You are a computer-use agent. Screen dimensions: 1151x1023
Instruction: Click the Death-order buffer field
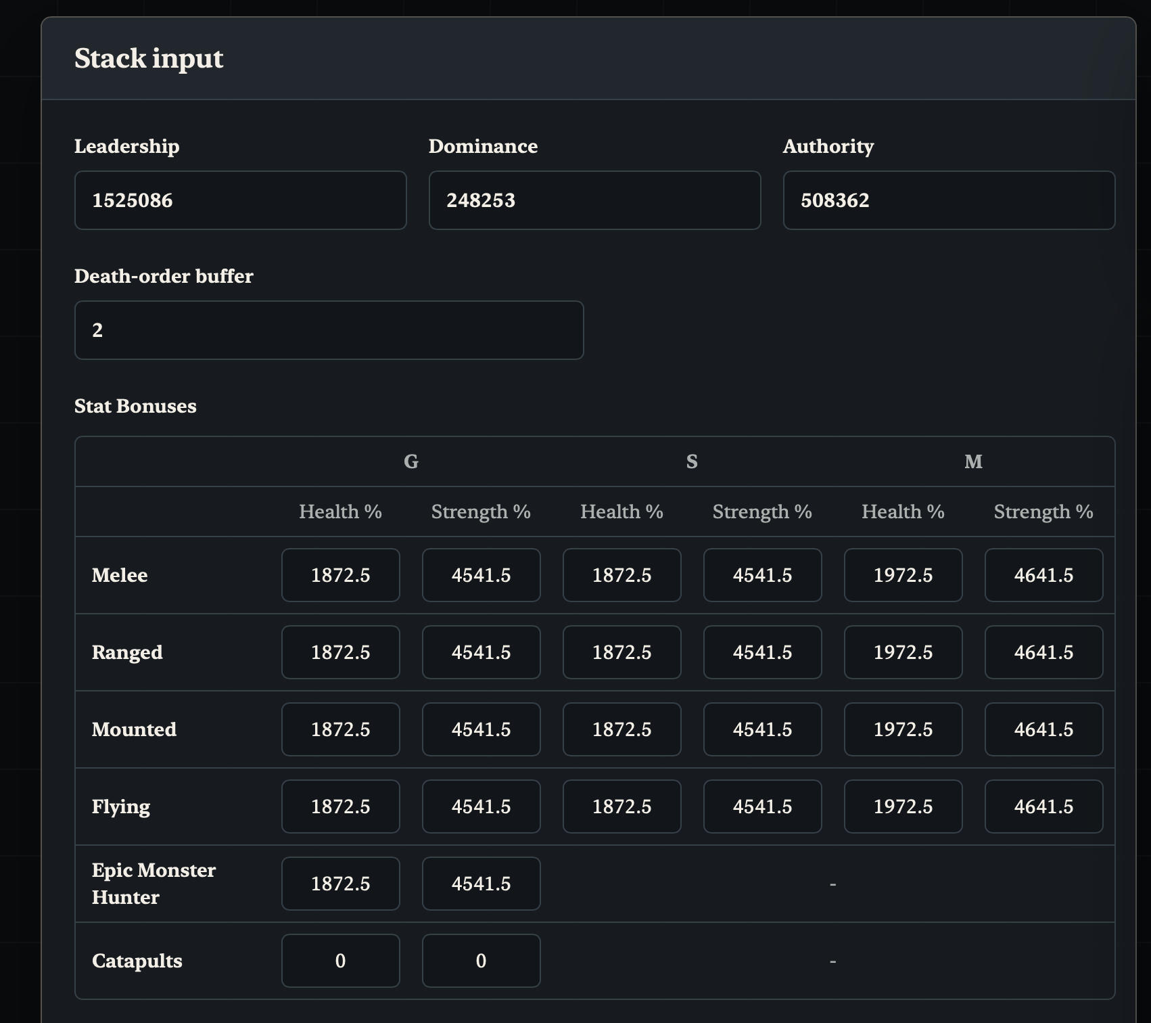pyautogui.click(x=329, y=330)
